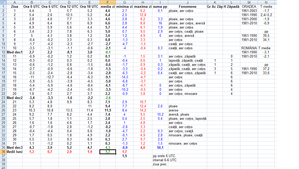Click the 'aer cețos, ninsoare' cell
The image size is (299, 169).
coord(187,94)
